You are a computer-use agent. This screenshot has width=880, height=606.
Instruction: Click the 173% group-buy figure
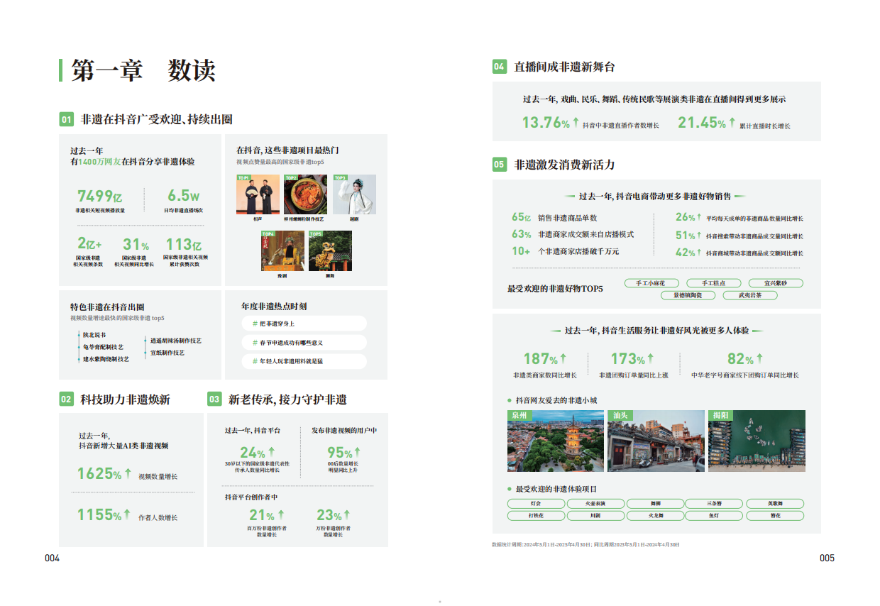point(632,359)
